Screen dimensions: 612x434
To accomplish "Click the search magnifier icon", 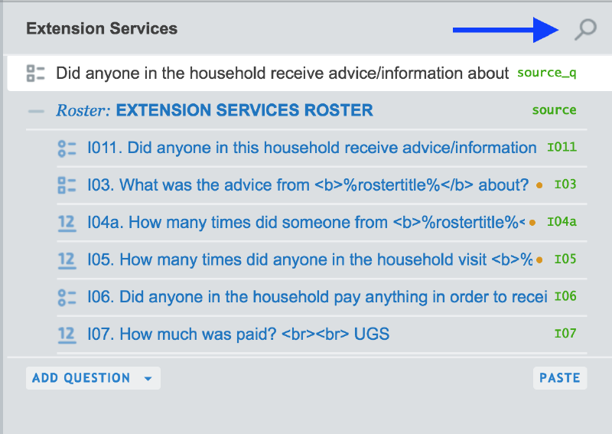I will [585, 30].
